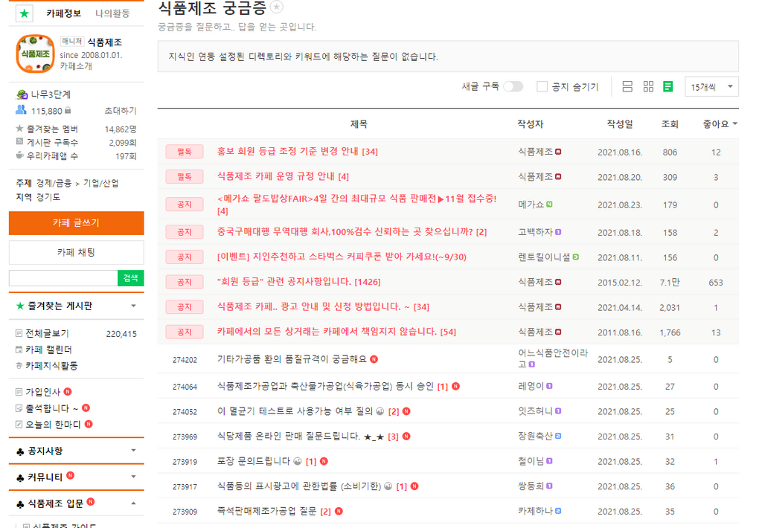Switch to album grid view icon
762x528 pixels.
(648, 86)
